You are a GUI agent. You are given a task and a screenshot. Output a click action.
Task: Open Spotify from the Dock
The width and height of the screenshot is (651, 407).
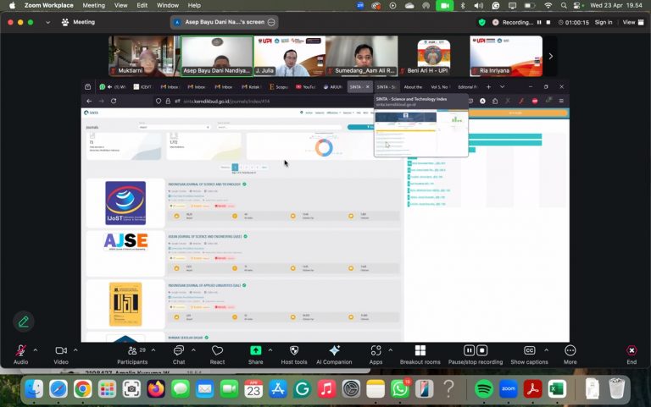484,389
